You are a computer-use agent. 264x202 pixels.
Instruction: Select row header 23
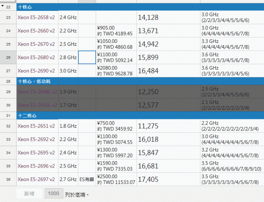8,18
